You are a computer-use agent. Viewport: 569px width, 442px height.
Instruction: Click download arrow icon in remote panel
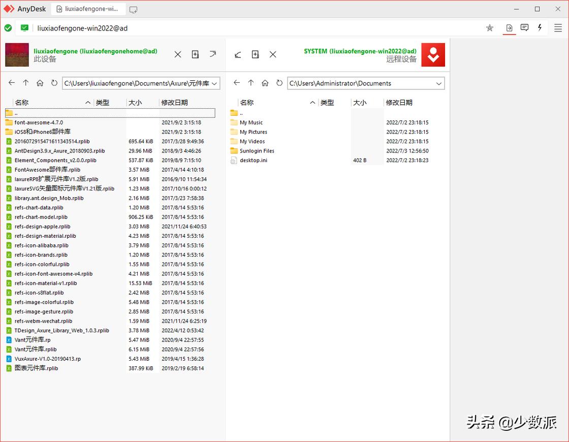(237, 54)
